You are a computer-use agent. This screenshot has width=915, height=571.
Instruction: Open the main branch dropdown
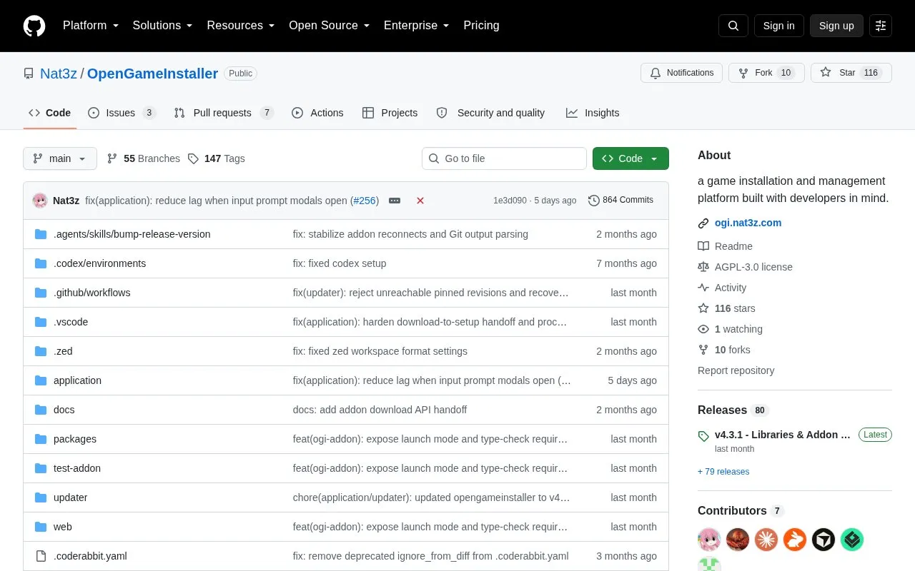pyautogui.click(x=60, y=158)
